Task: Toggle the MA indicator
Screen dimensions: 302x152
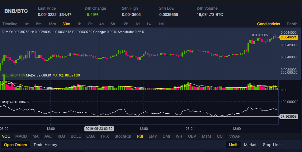Action: 35,136
